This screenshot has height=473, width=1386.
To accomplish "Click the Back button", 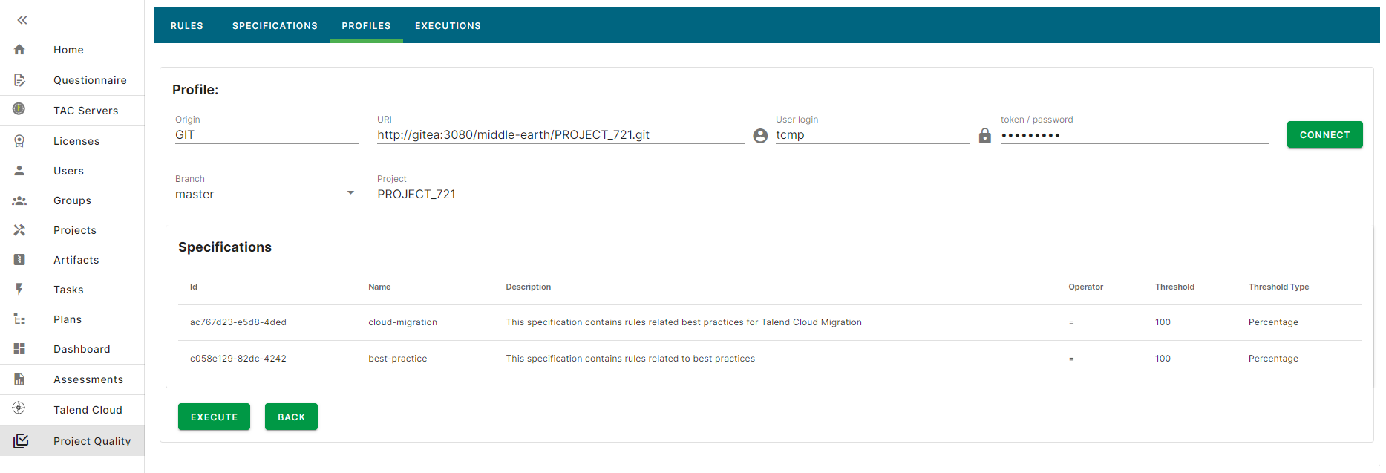I will point(291,417).
